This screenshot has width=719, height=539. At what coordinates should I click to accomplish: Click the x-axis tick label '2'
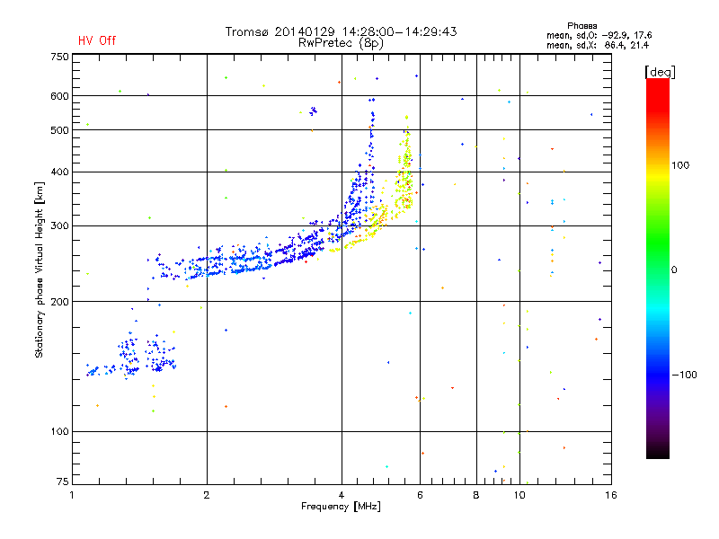click(207, 495)
